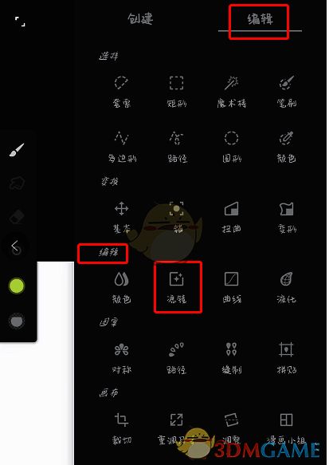Select the 魔术棒 magic wand tool
Screen dimensions: 329x465
tap(231, 92)
